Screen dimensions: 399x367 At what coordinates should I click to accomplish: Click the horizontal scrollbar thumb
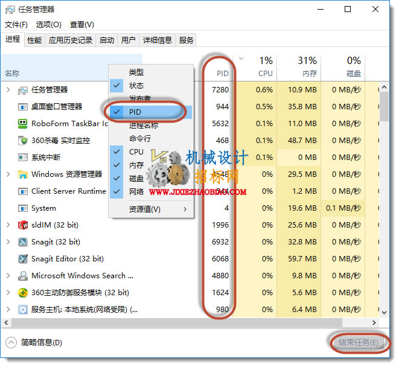point(177,323)
